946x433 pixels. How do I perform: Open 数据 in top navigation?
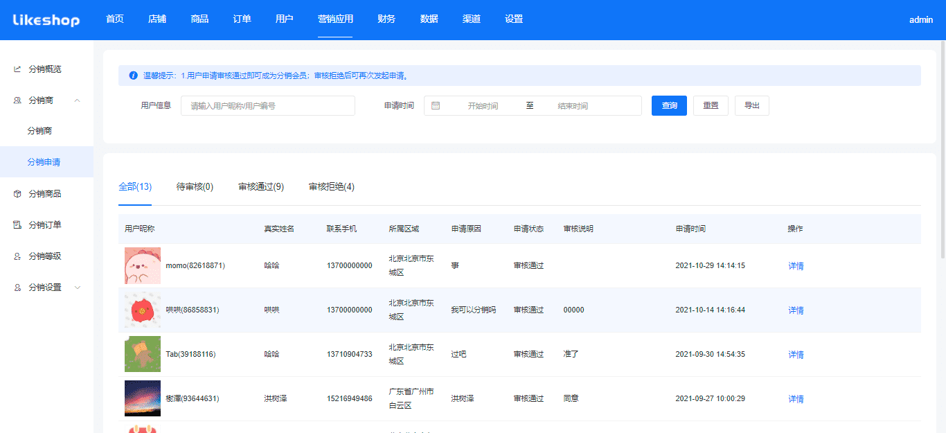click(x=429, y=19)
